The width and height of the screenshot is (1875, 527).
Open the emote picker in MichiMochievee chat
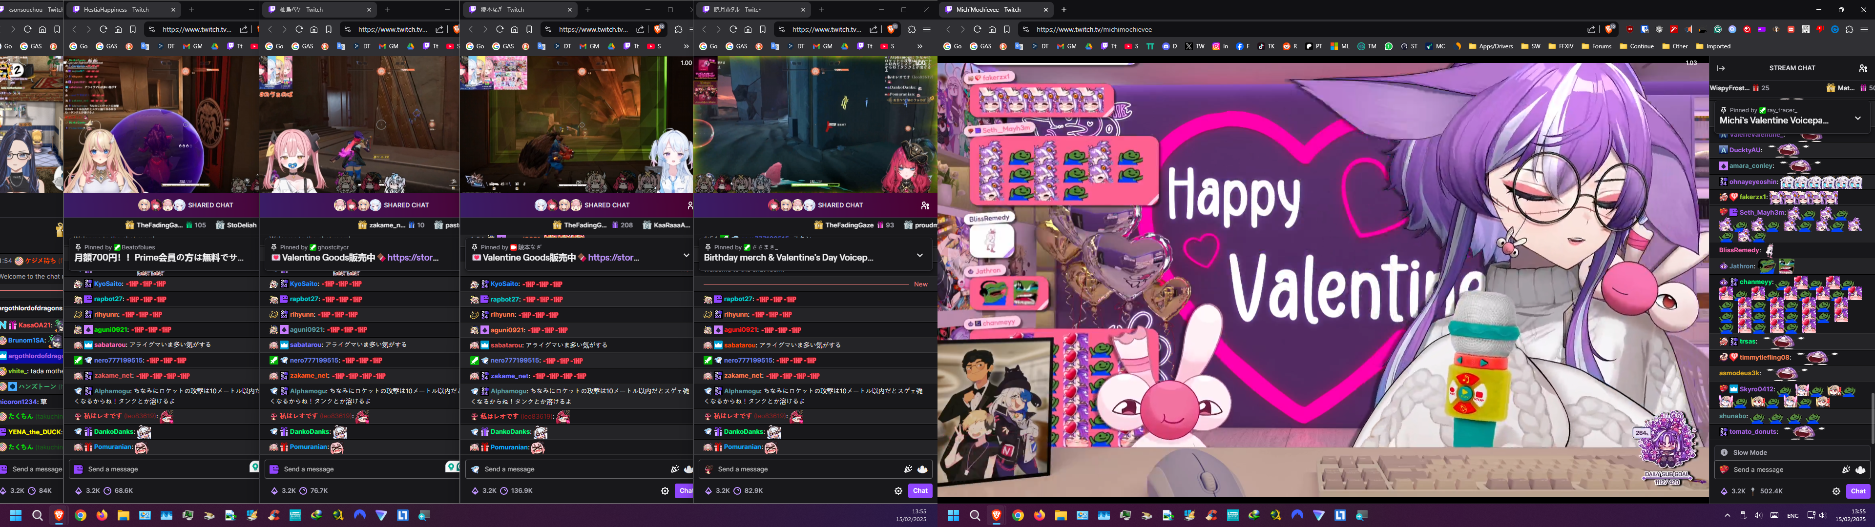(x=1860, y=470)
